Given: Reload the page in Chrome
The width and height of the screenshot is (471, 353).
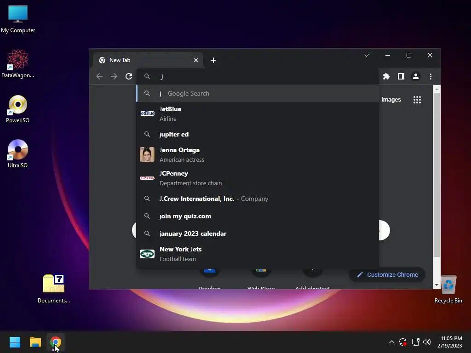Looking at the screenshot, I should [129, 76].
